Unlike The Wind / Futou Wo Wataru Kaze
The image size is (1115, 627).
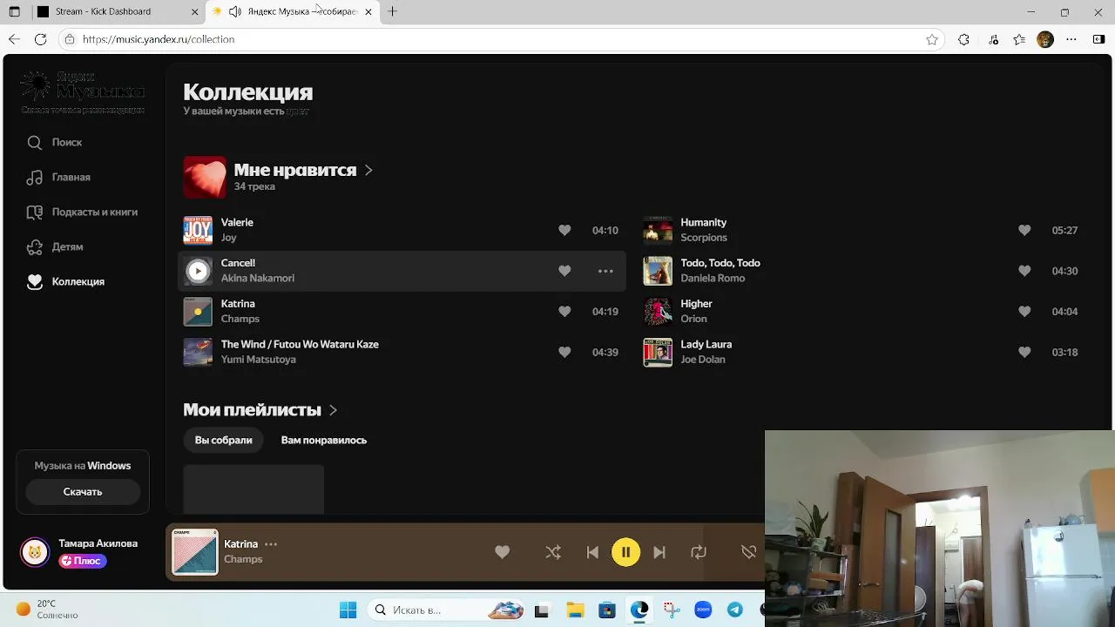564,352
